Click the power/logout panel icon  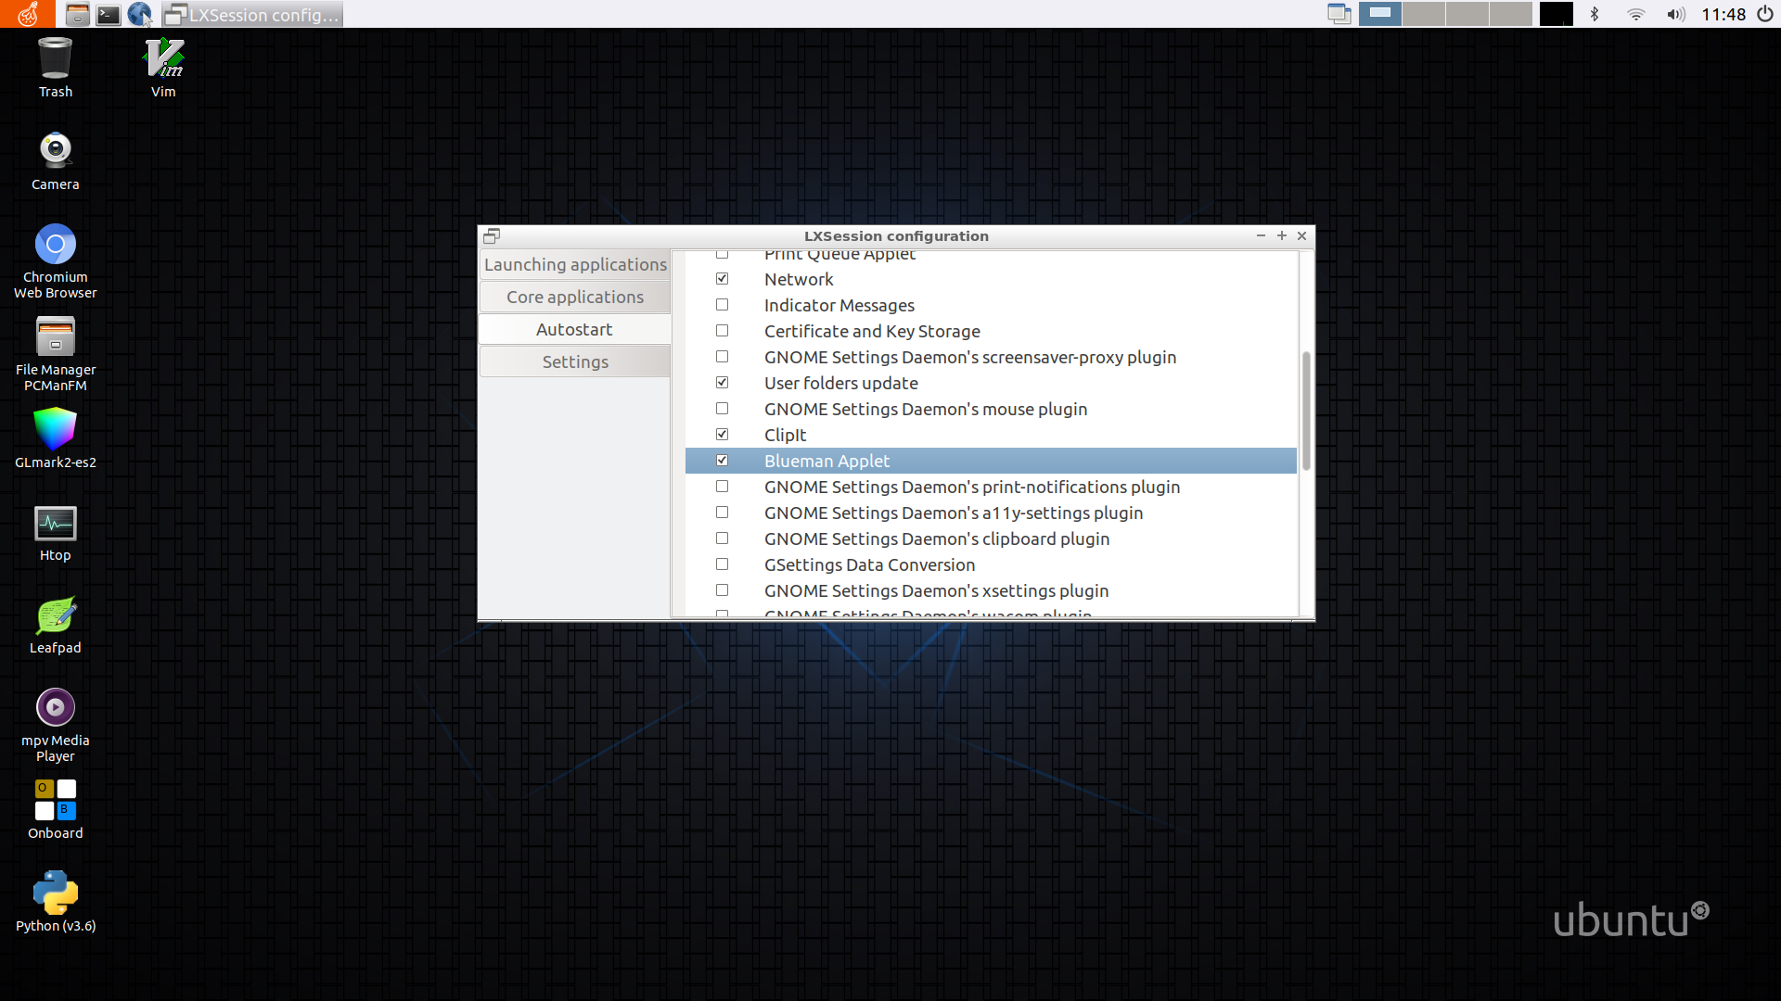tap(1765, 14)
